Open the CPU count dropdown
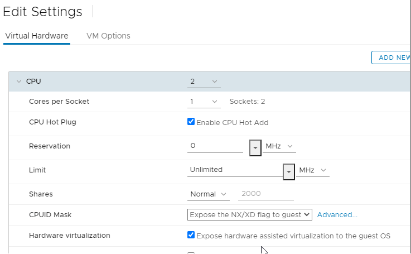 point(204,82)
